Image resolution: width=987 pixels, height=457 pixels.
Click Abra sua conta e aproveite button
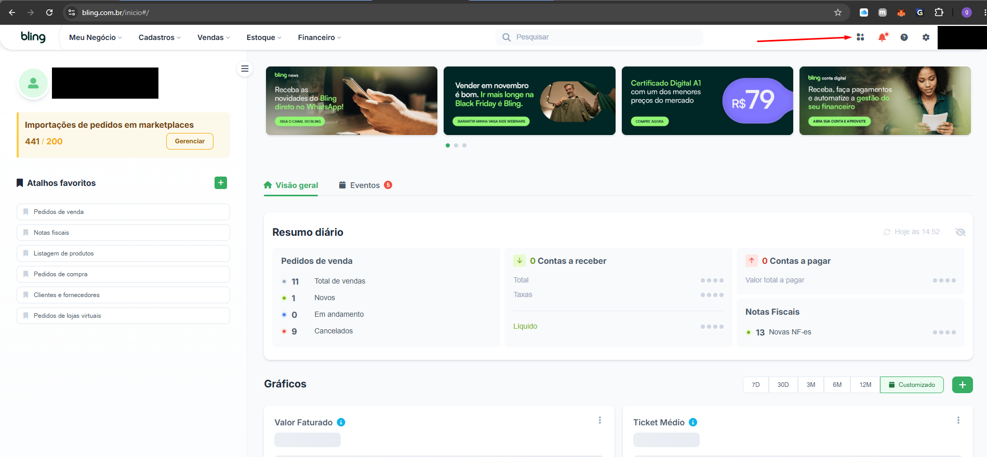[x=839, y=122]
